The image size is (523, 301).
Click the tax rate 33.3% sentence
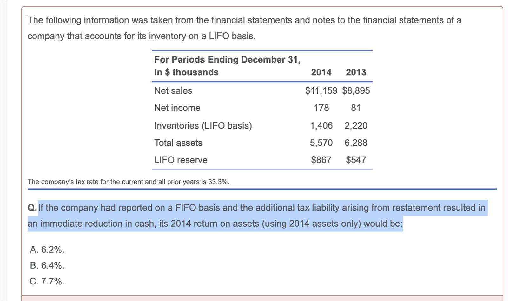tap(128, 182)
